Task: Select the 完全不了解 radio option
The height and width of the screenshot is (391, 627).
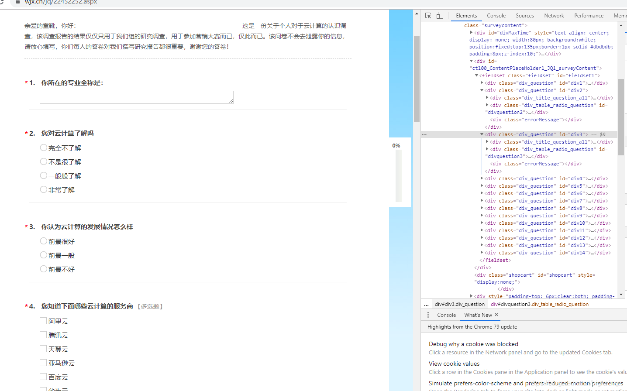Action: (x=44, y=148)
